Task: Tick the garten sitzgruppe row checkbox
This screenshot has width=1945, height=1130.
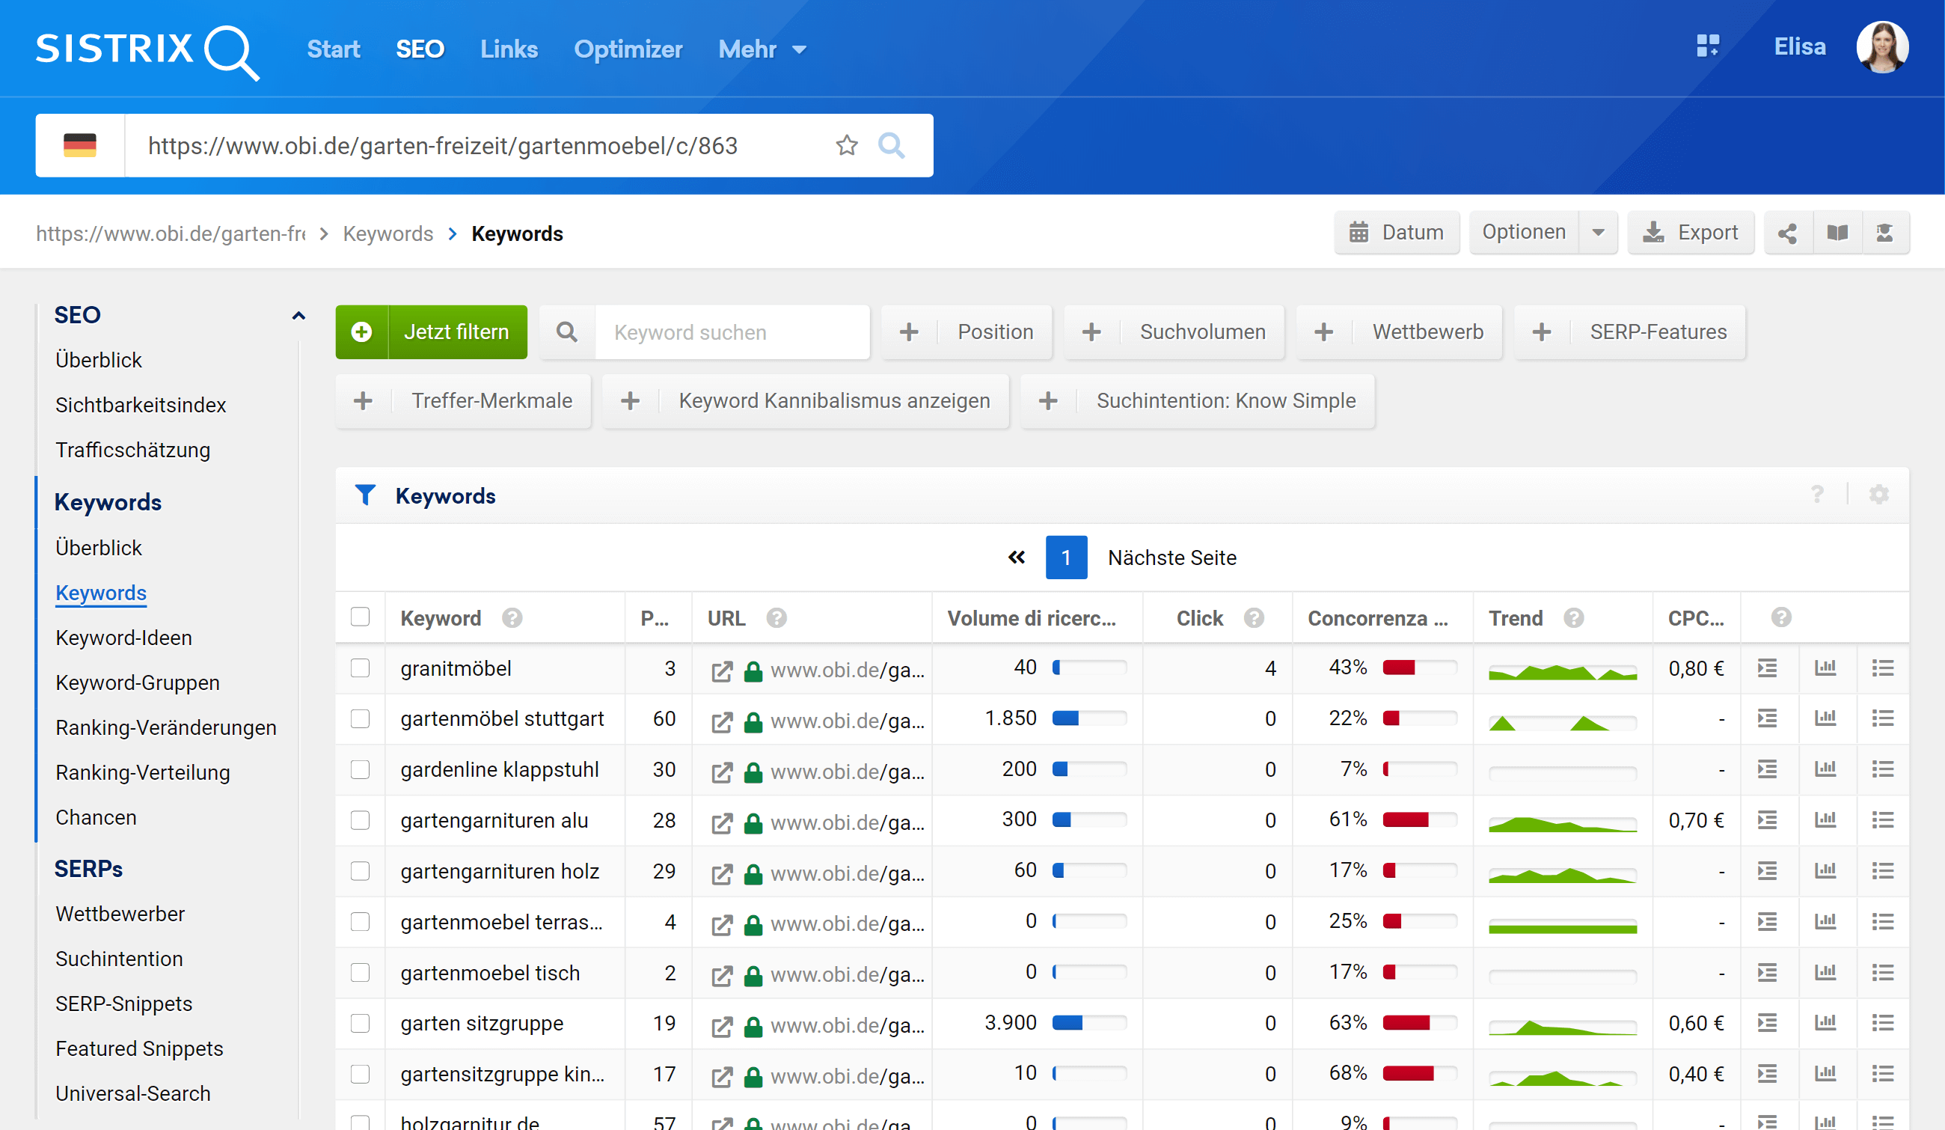Action: [x=361, y=1023]
